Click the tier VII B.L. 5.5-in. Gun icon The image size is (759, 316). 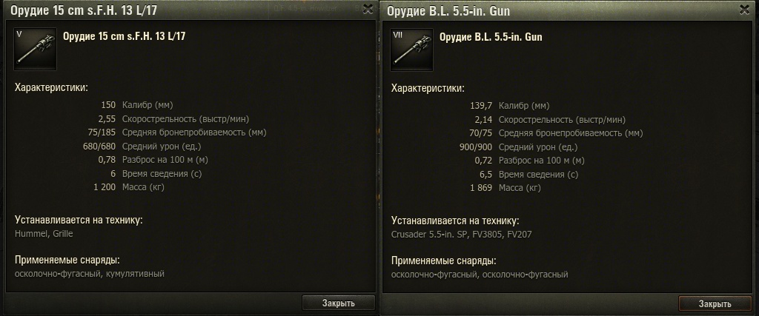coord(411,50)
